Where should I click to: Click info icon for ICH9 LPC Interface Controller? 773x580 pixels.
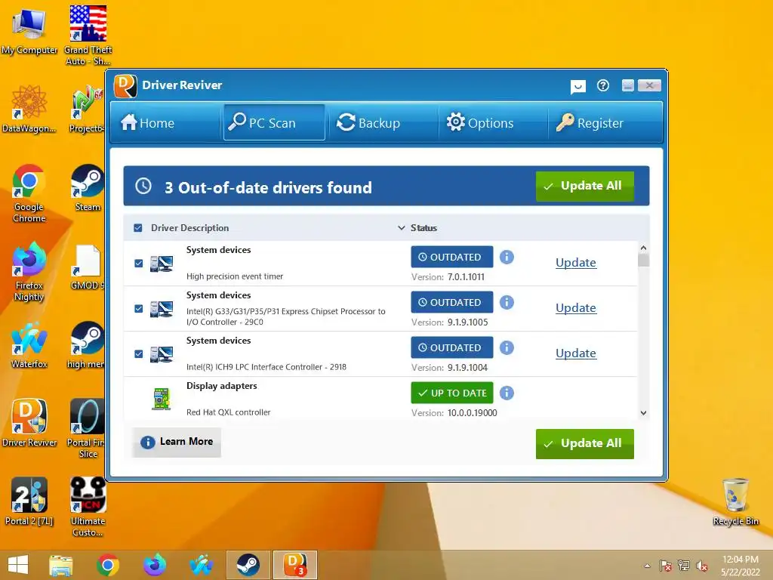pyautogui.click(x=507, y=347)
